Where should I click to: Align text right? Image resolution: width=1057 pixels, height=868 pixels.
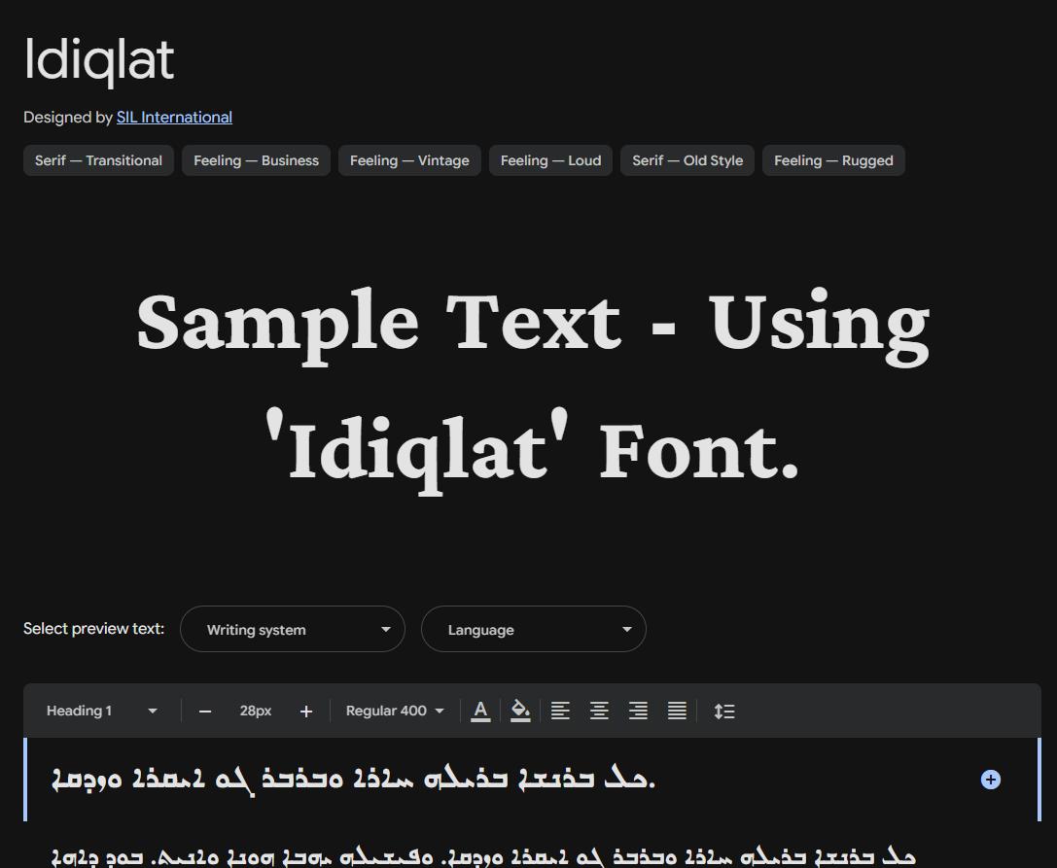point(638,711)
